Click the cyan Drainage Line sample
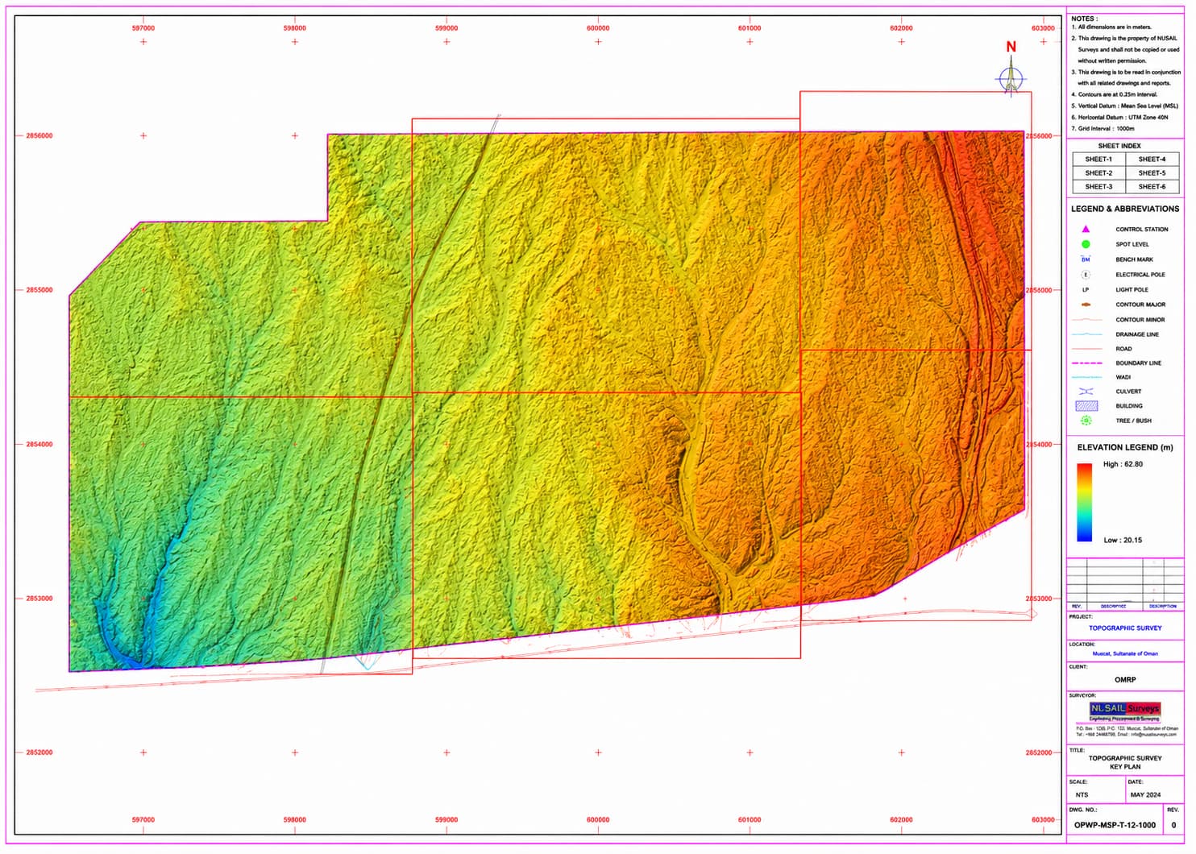1196x854 pixels. point(1087,334)
